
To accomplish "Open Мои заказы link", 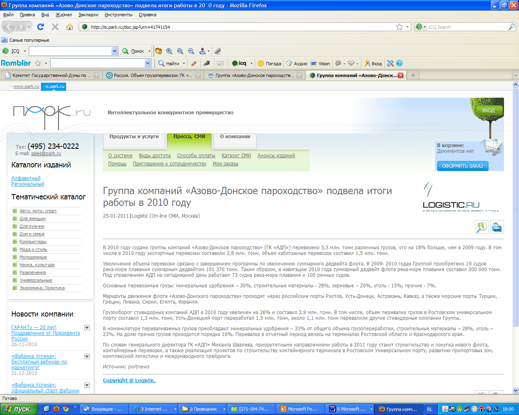I will click(x=225, y=164).
